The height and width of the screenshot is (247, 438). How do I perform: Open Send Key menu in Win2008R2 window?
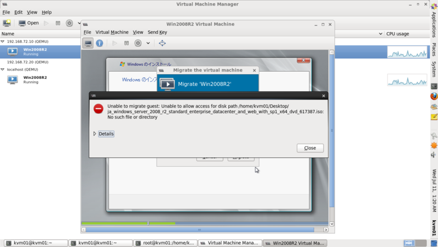[x=157, y=32]
